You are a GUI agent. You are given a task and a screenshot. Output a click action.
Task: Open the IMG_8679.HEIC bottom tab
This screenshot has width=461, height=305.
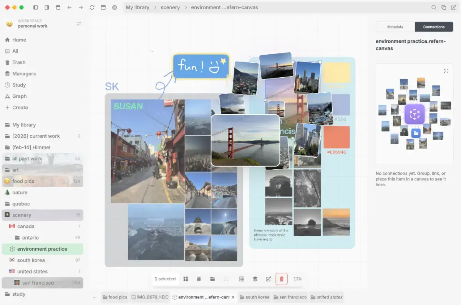150,297
